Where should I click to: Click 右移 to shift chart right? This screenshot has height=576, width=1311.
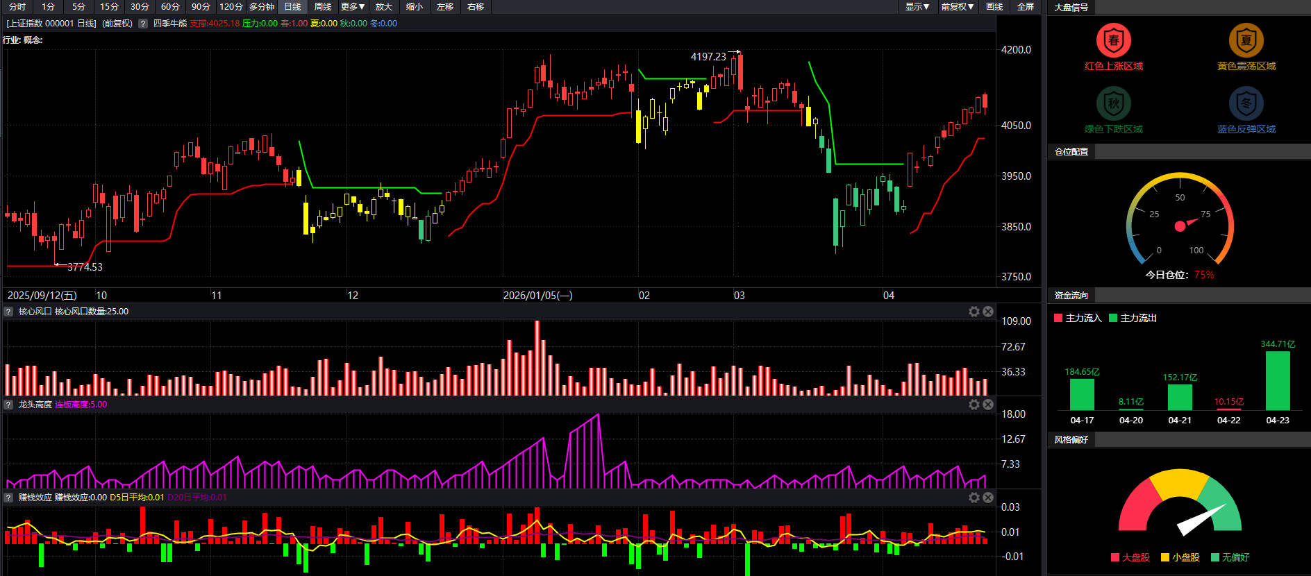click(x=476, y=7)
